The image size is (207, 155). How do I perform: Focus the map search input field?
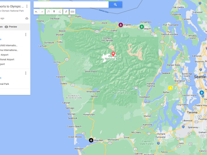71,5
